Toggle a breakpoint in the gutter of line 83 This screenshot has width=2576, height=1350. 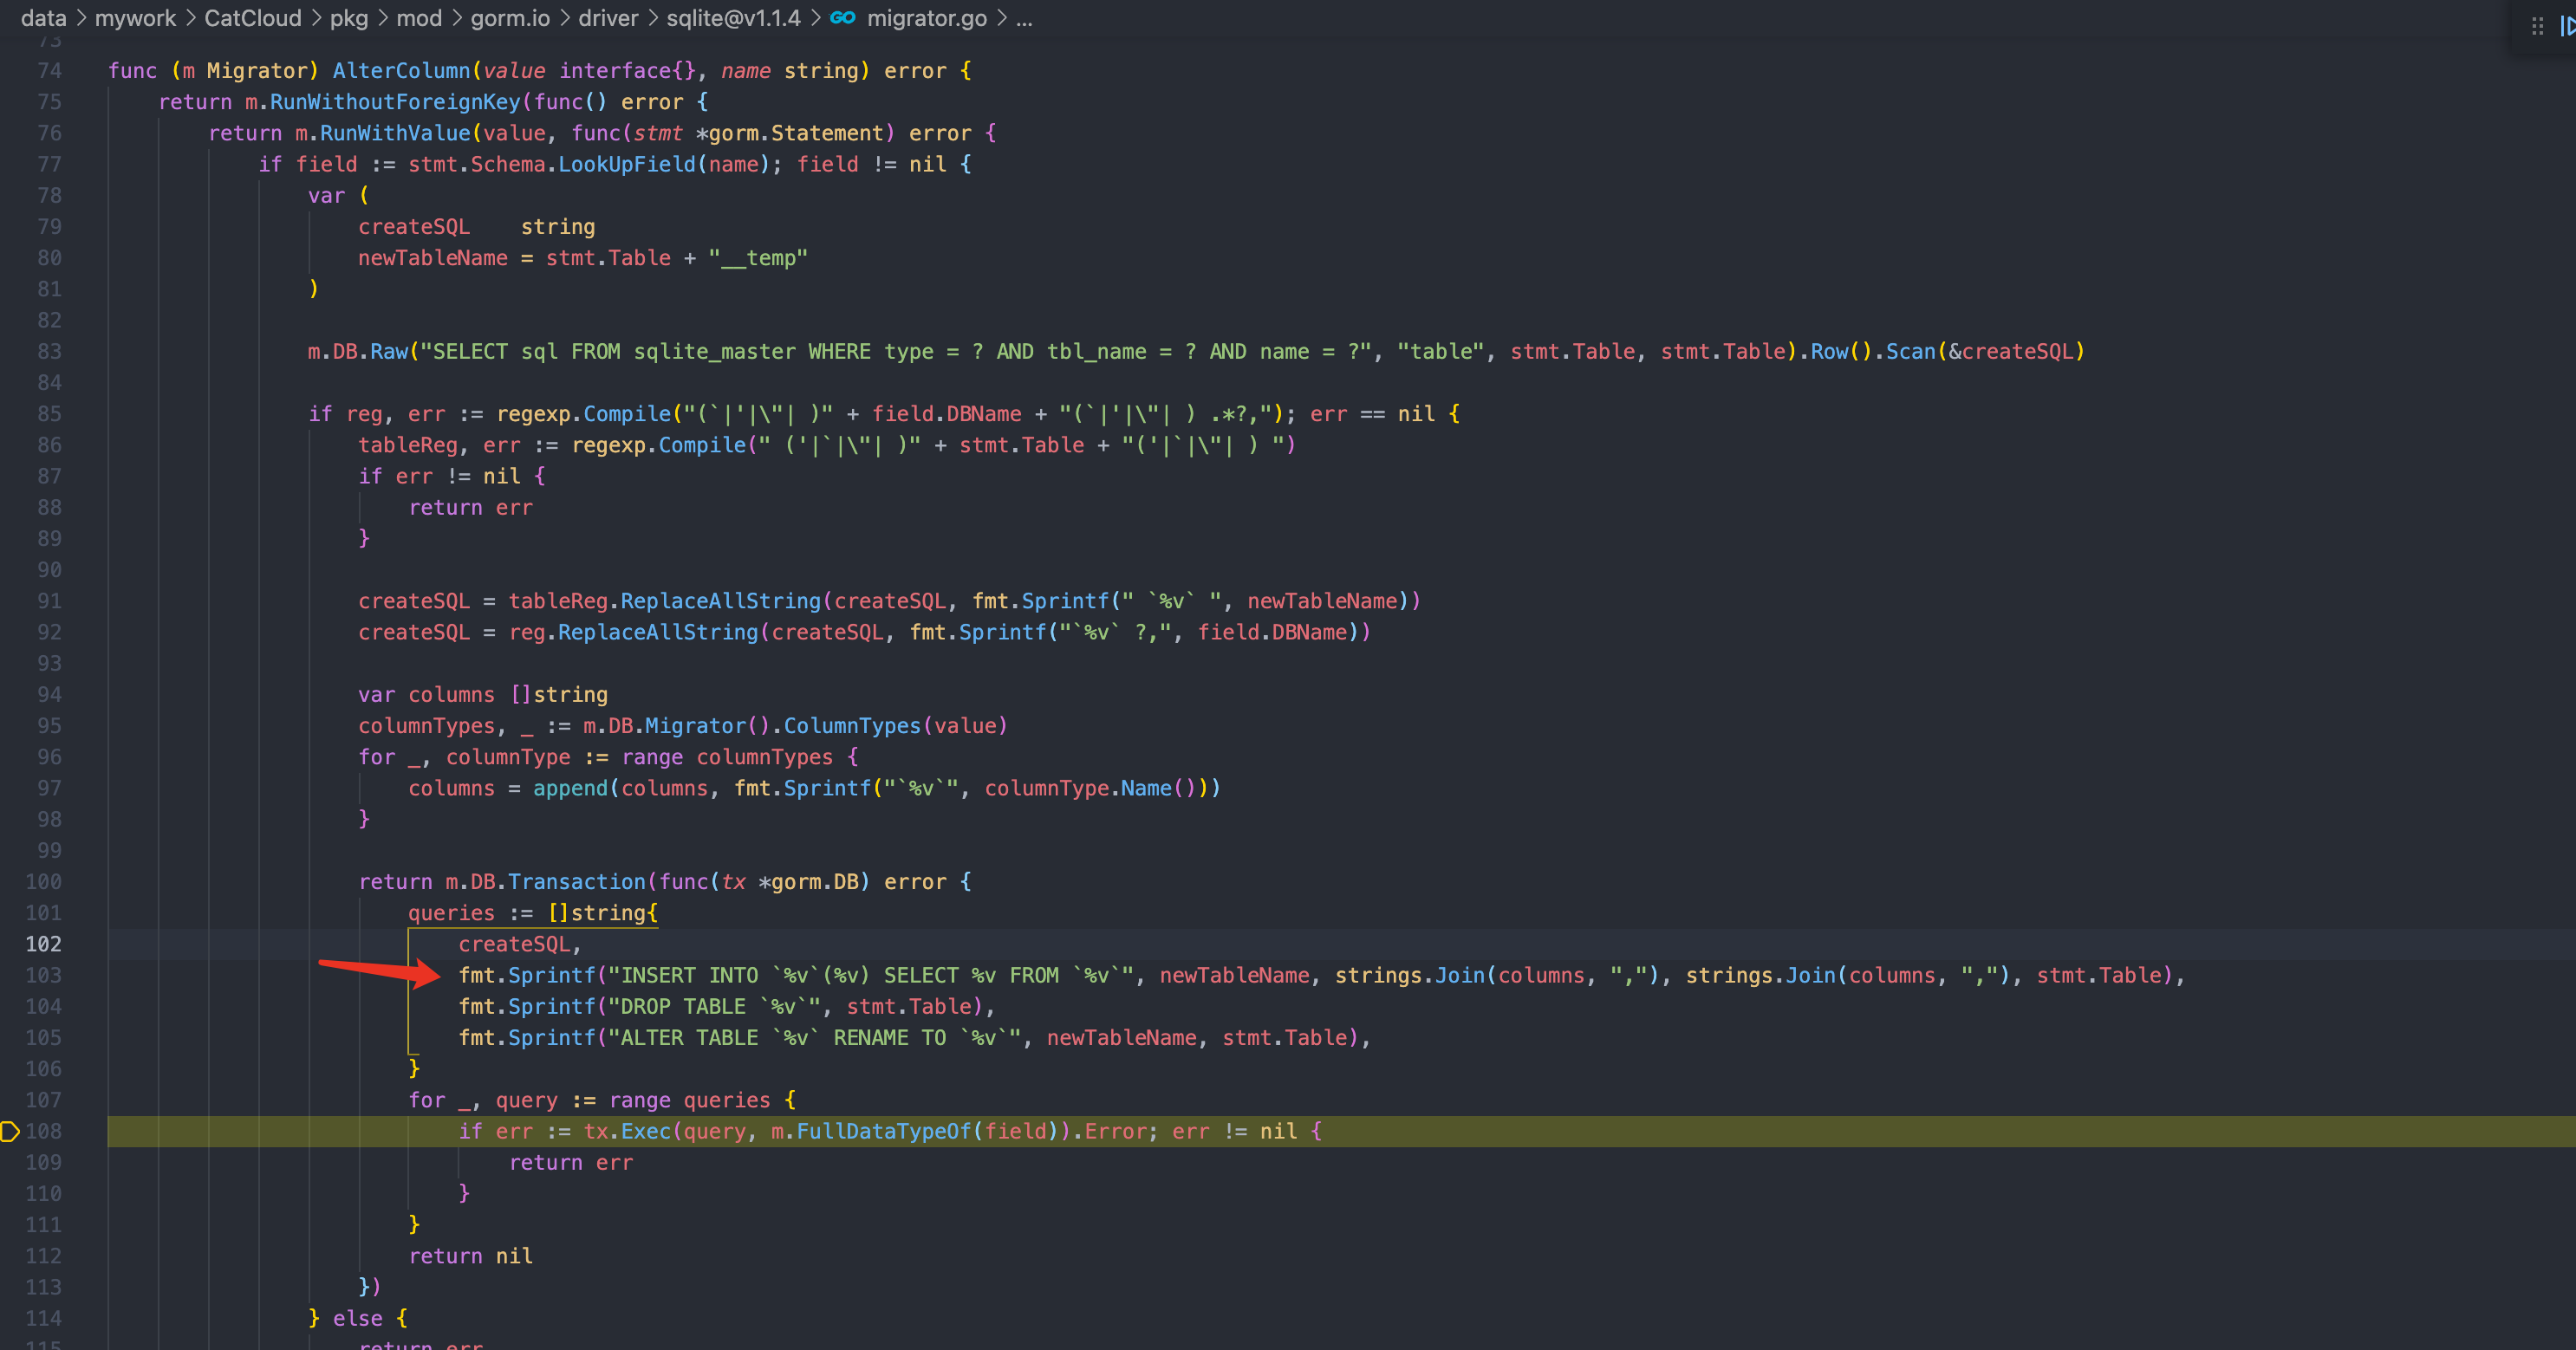tap(12, 352)
